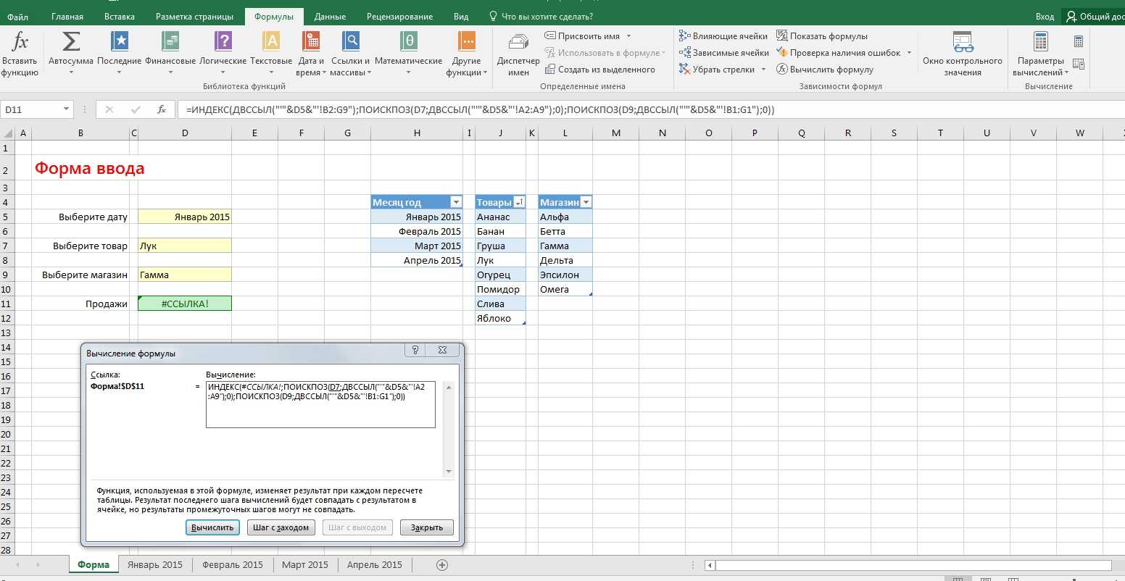This screenshot has width=1125, height=581.
Task: Open the Апрель 2015 sheet tab
Action: tap(374, 565)
